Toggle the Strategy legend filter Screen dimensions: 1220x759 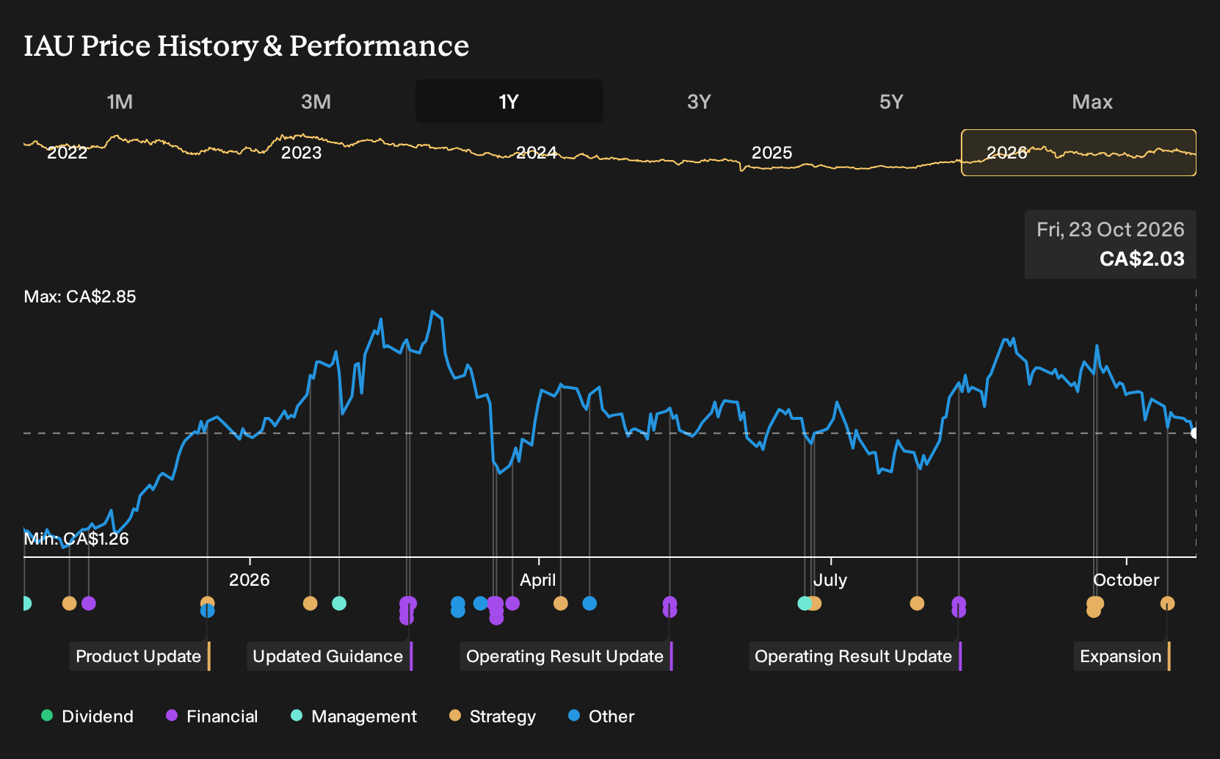(493, 716)
